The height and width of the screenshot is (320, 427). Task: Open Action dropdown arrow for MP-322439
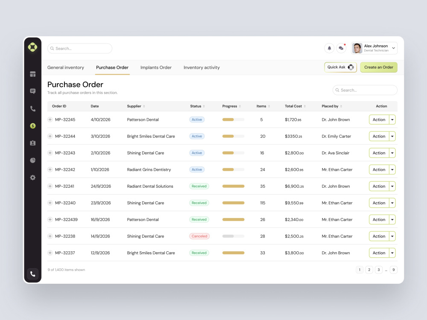click(x=392, y=219)
